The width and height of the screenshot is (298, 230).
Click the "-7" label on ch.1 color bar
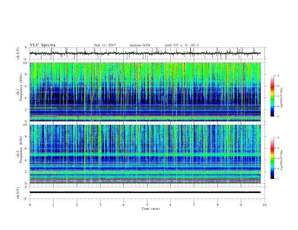(278, 117)
